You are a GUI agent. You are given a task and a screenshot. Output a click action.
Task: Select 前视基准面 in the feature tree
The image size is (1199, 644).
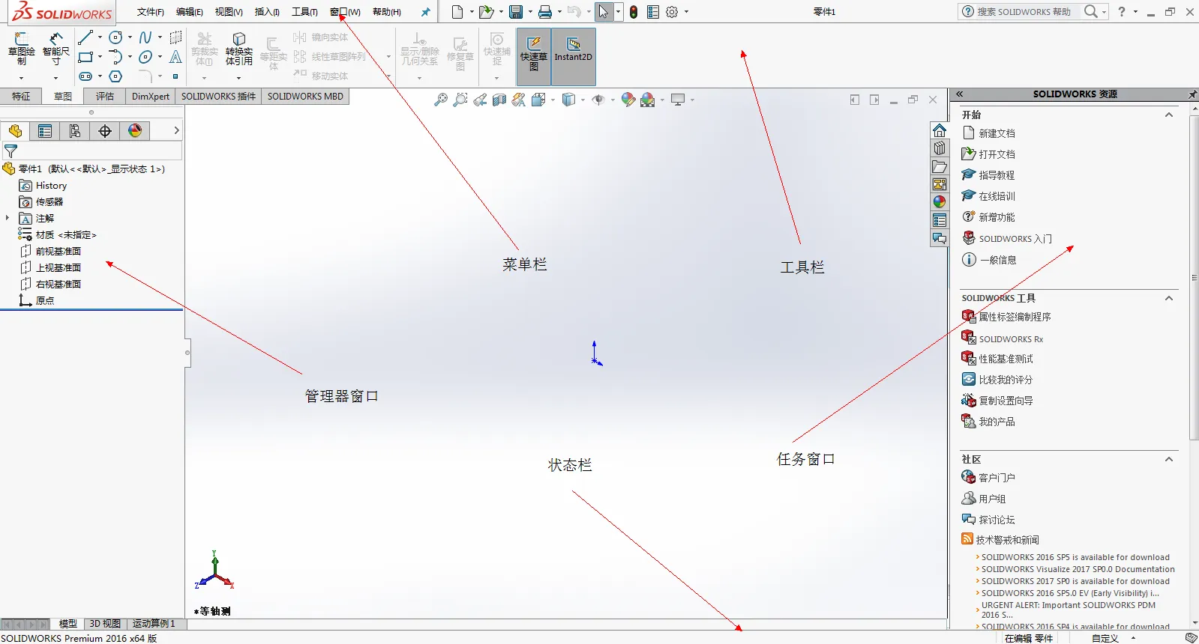[58, 252]
